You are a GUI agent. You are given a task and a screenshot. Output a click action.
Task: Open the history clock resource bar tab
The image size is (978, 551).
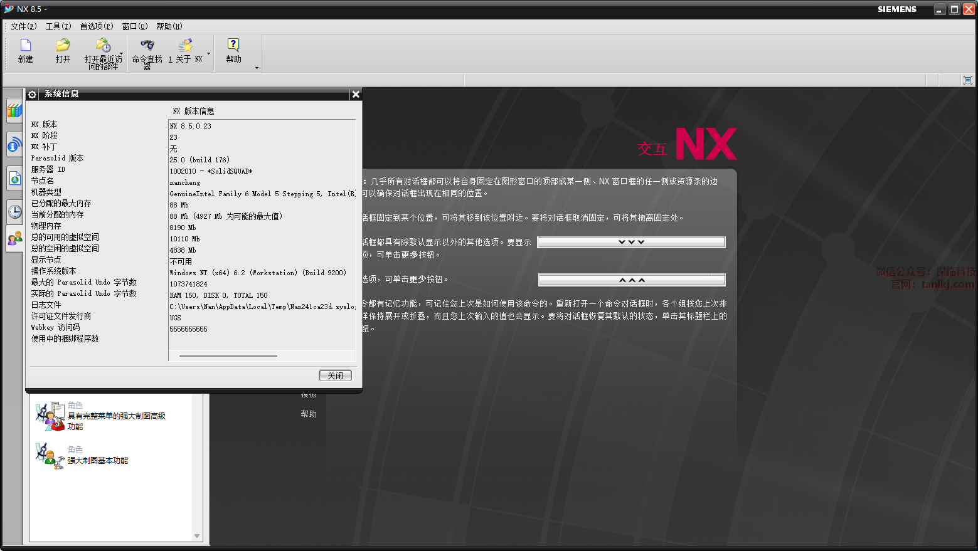[x=14, y=211]
